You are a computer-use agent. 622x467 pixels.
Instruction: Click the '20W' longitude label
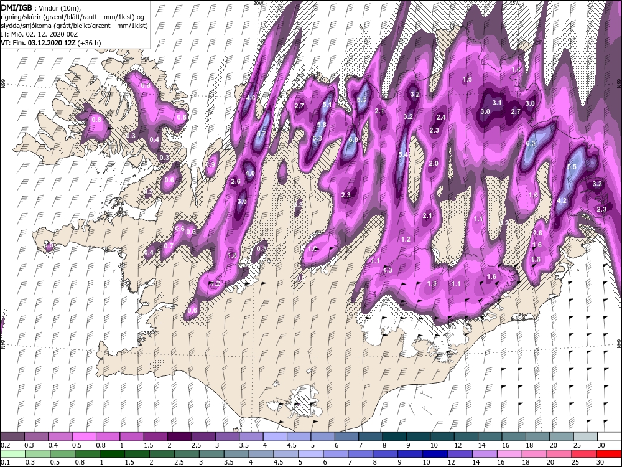pyautogui.click(x=258, y=2)
